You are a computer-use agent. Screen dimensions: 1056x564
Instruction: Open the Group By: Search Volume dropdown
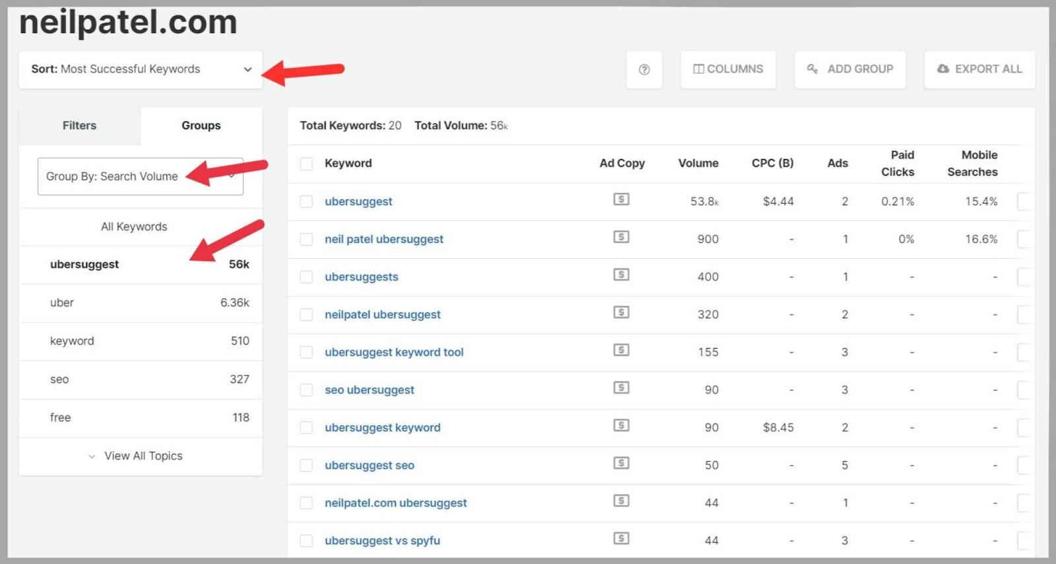[140, 176]
